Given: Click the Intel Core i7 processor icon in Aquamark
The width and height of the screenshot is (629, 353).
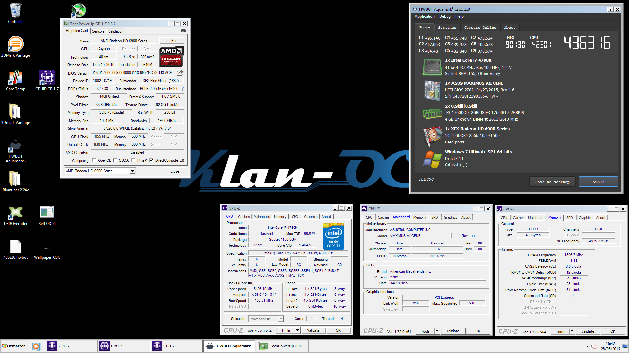Looking at the screenshot, I should point(432,67).
